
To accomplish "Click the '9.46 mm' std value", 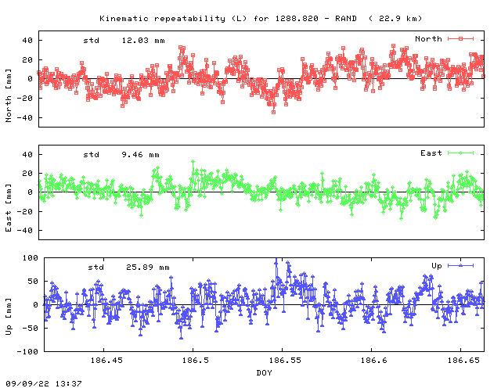I will 140,155.
